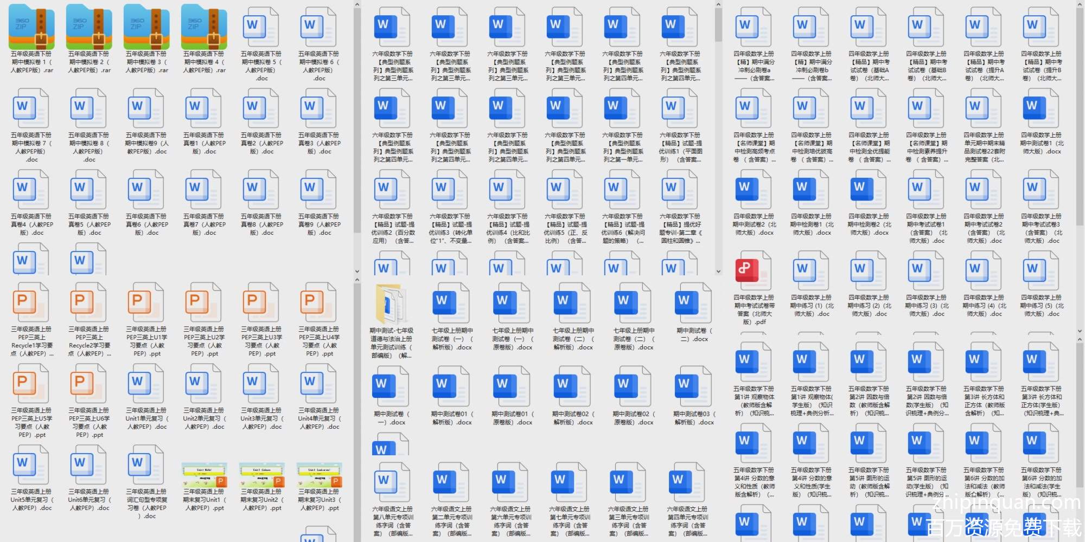
Task: Open 三年级英语上册 Unit1单元复习 .doc file
Action: (146, 384)
